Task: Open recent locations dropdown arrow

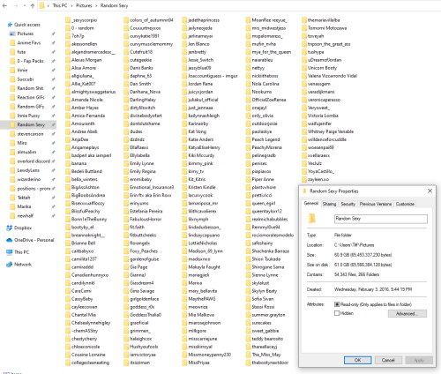Action: tap(25, 5)
